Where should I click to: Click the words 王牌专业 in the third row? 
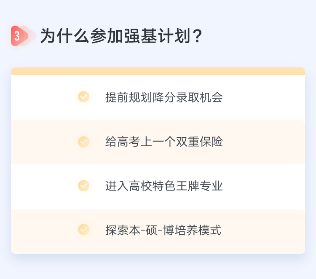[x=199, y=186]
